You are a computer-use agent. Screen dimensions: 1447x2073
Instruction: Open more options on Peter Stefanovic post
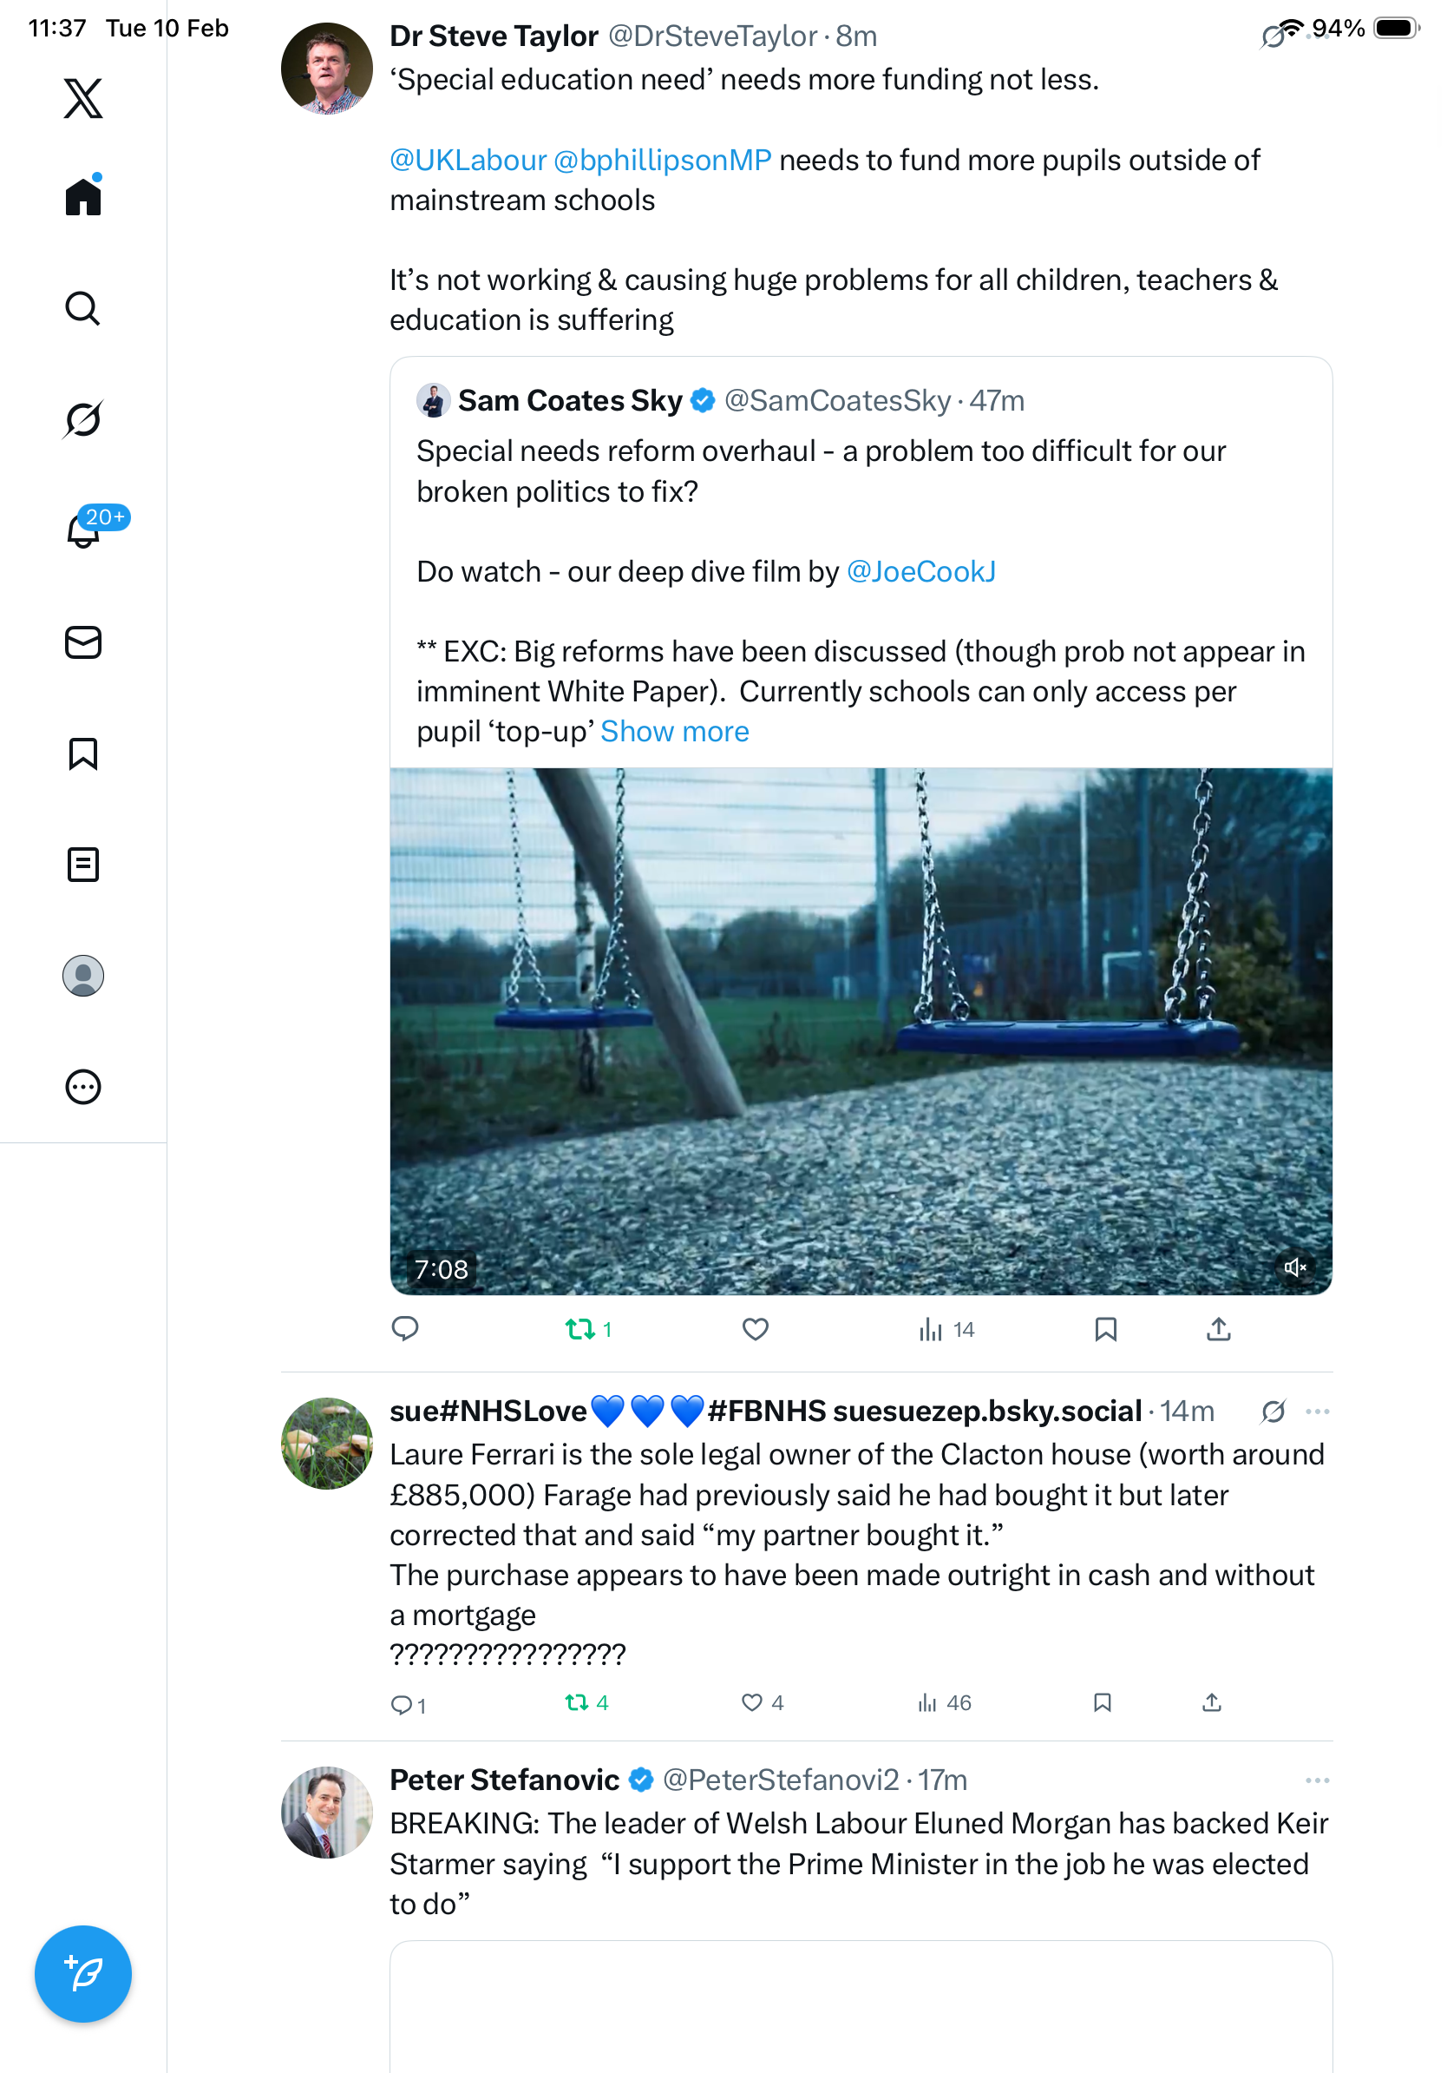[x=1317, y=1780]
